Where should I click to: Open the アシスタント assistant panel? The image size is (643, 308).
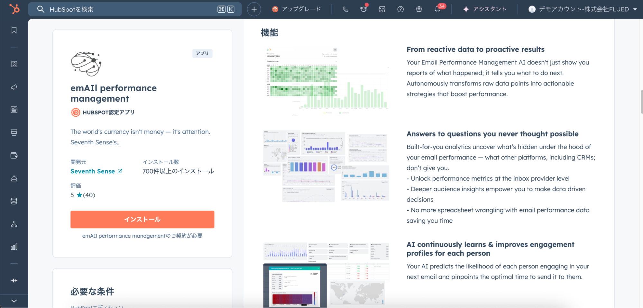point(485,9)
